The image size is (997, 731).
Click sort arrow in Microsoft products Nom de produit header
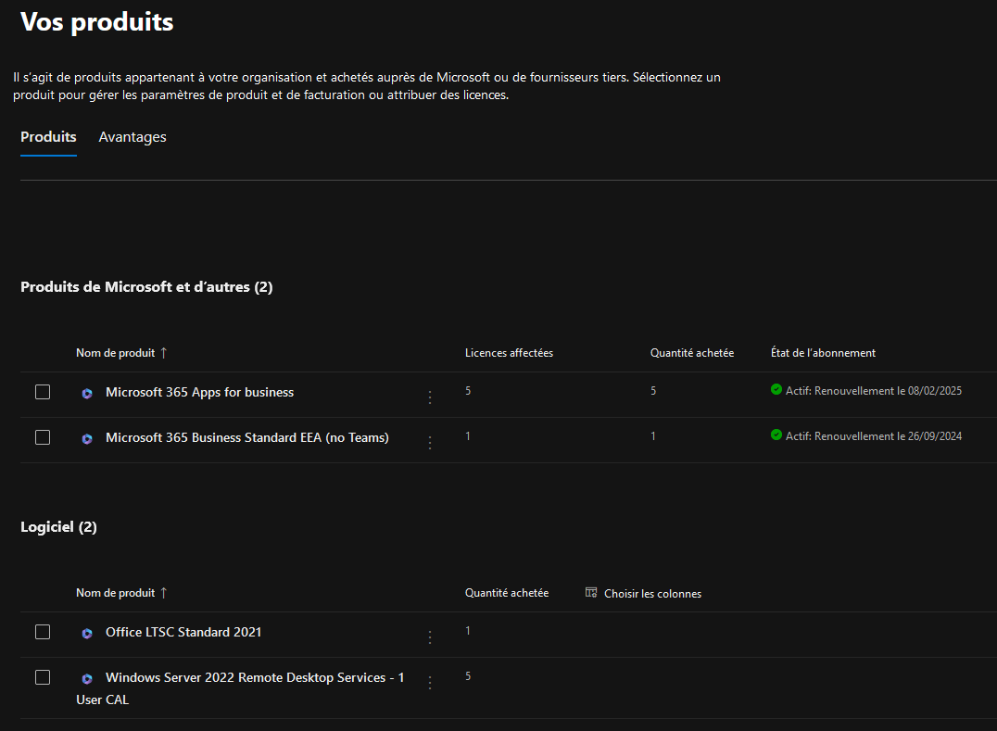click(163, 353)
